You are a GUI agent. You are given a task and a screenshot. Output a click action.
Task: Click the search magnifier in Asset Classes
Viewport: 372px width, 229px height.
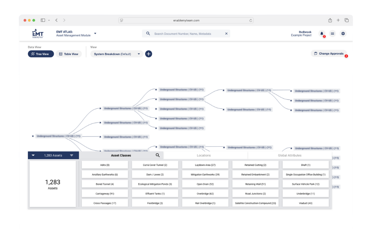[158, 155]
